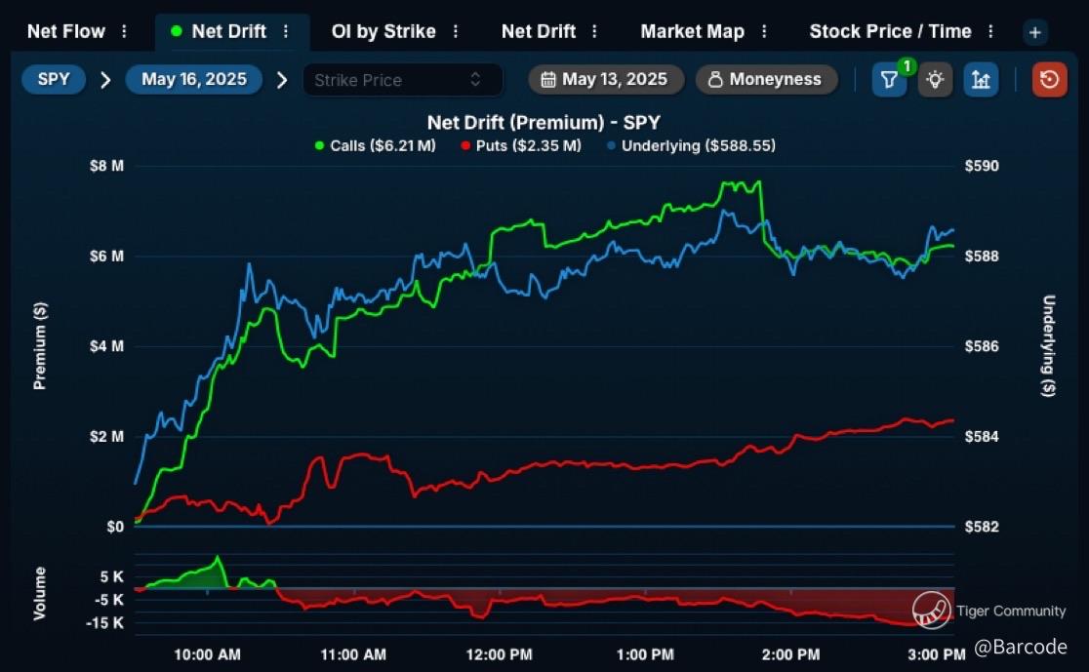Switch to the Net Flow tab
The width and height of the screenshot is (1089, 672).
66,32
